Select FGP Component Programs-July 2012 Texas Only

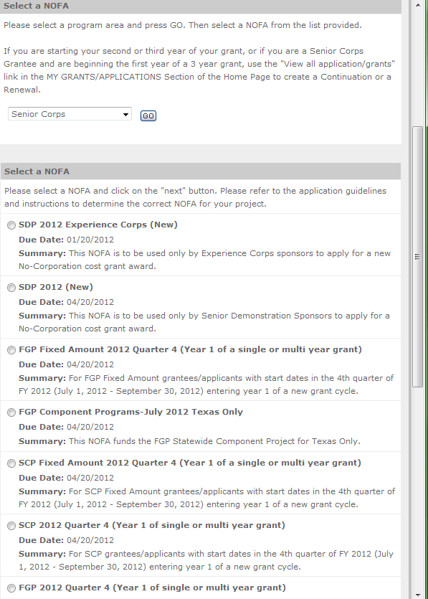point(11,412)
